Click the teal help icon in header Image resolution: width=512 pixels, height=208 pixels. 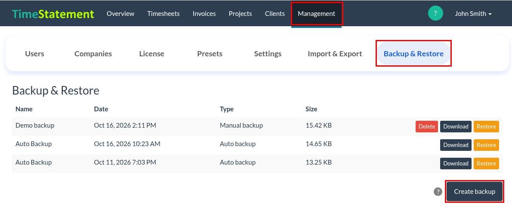click(435, 13)
